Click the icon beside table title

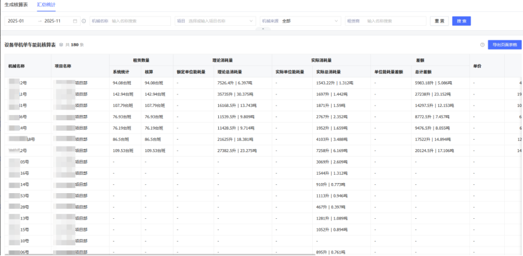tap(61, 45)
